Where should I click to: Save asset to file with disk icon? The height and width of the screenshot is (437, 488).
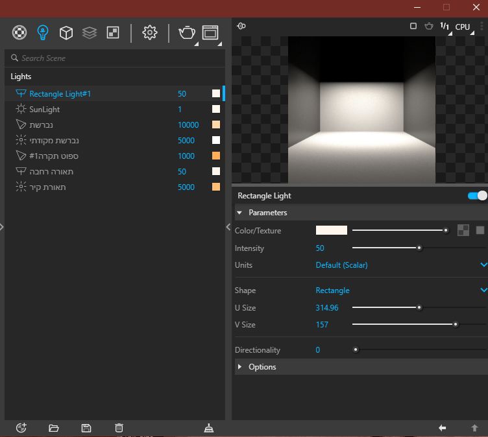click(x=86, y=428)
